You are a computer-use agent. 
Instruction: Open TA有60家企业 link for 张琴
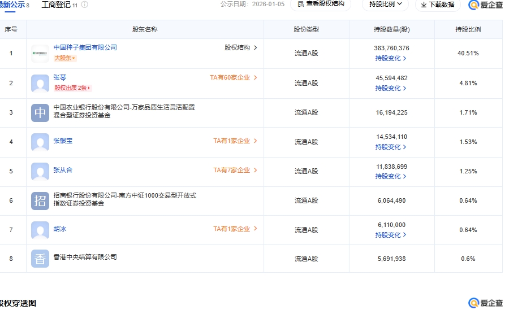tap(234, 77)
